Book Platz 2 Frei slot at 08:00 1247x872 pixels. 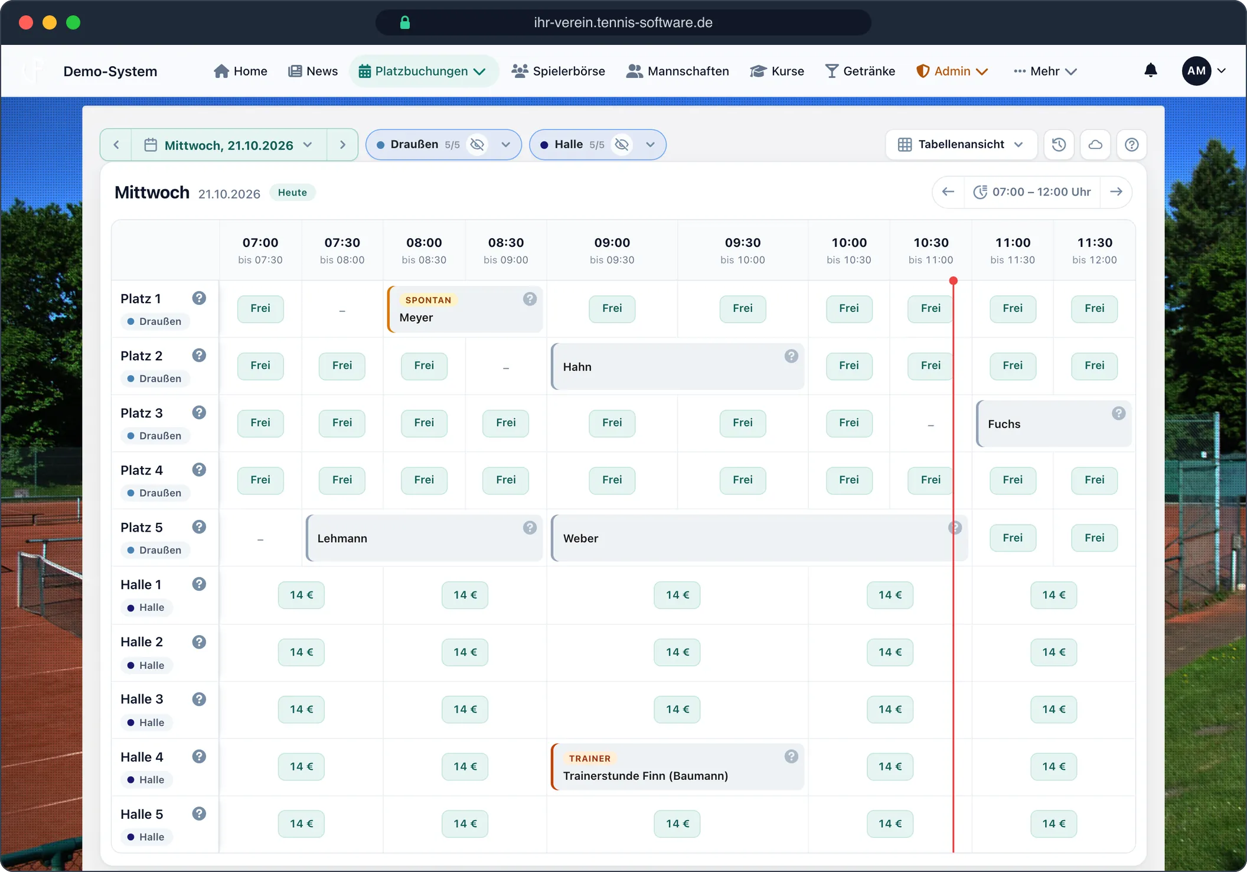click(424, 366)
